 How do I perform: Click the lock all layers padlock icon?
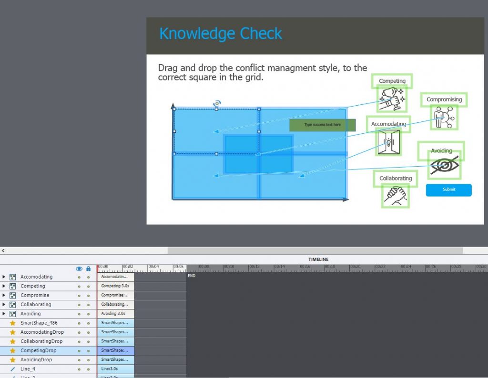click(88, 269)
